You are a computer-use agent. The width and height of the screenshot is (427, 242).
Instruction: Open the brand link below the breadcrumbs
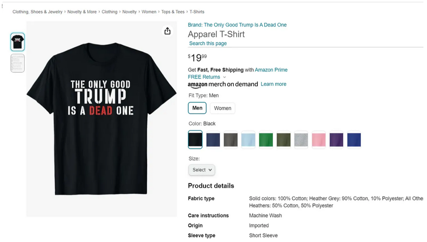(x=237, y=25)
